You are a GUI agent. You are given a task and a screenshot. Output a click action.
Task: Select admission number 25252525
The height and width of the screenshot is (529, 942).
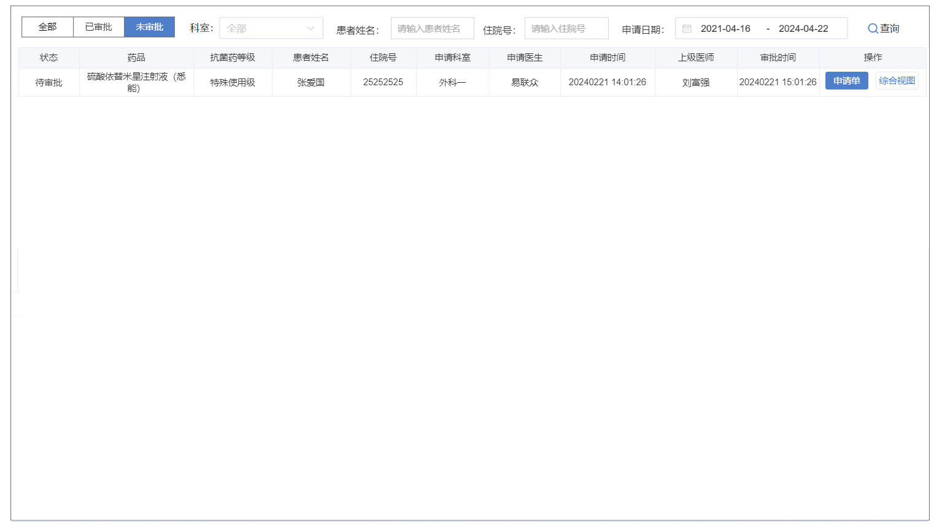pos(383,82)
